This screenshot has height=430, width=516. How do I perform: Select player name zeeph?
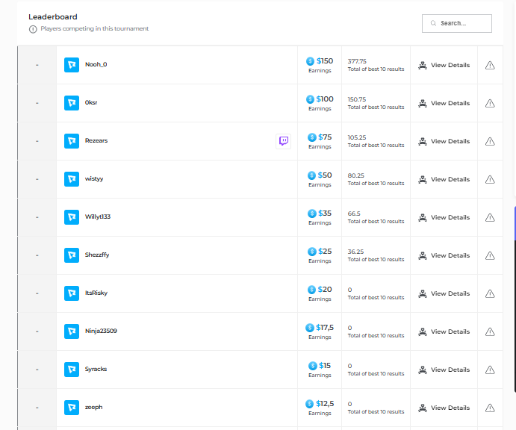(x=94, y=408)
